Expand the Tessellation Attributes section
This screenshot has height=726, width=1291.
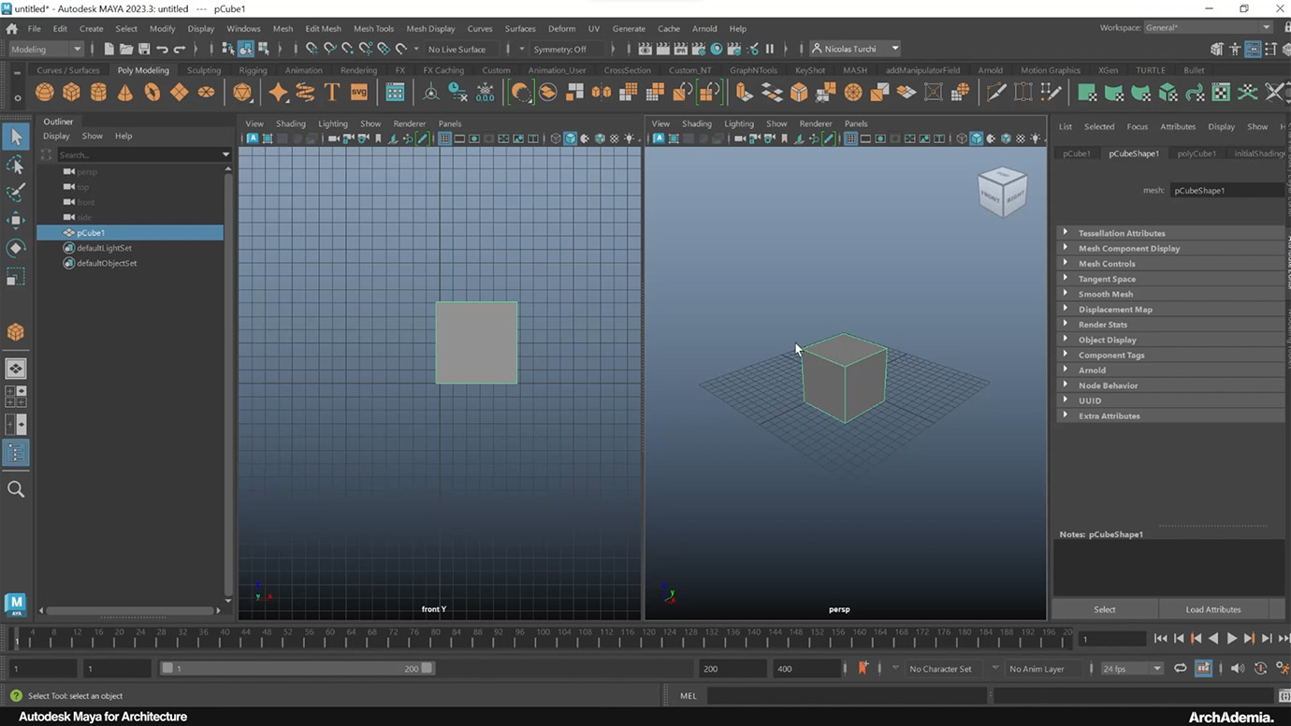[x=1122, y=233]
